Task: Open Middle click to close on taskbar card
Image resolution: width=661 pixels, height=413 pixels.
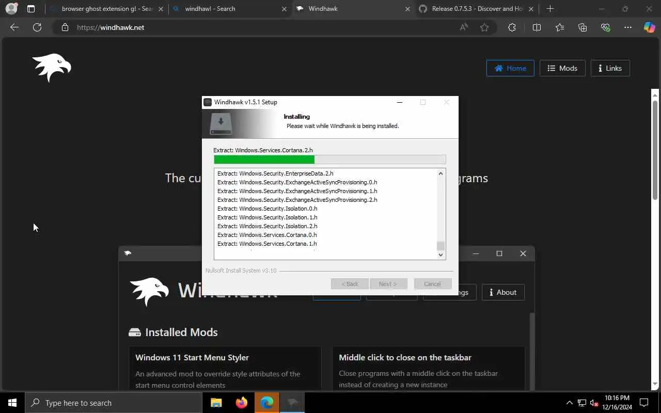Action: (x=429, y=369)
